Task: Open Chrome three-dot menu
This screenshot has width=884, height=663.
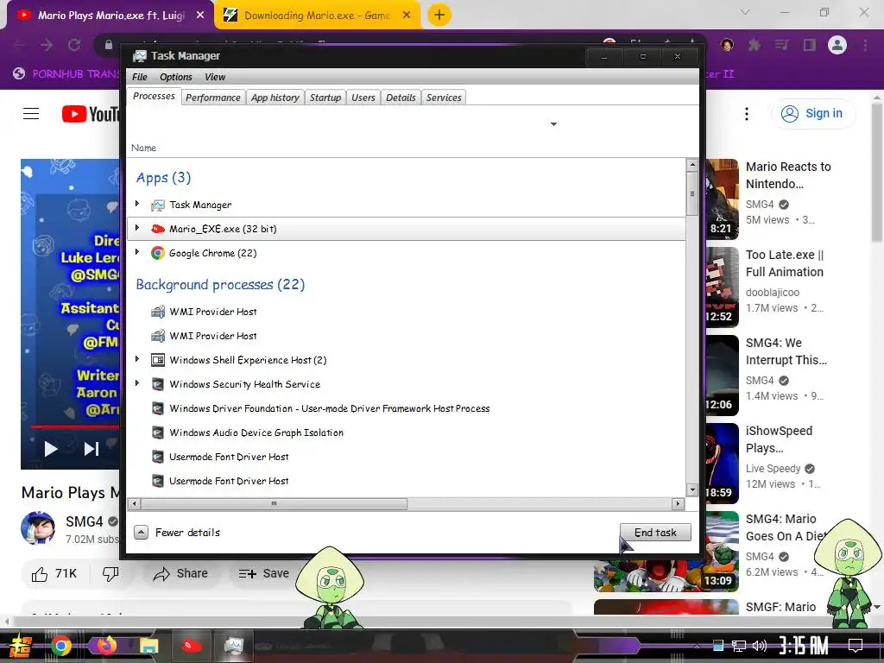Action: pos(865,45)
